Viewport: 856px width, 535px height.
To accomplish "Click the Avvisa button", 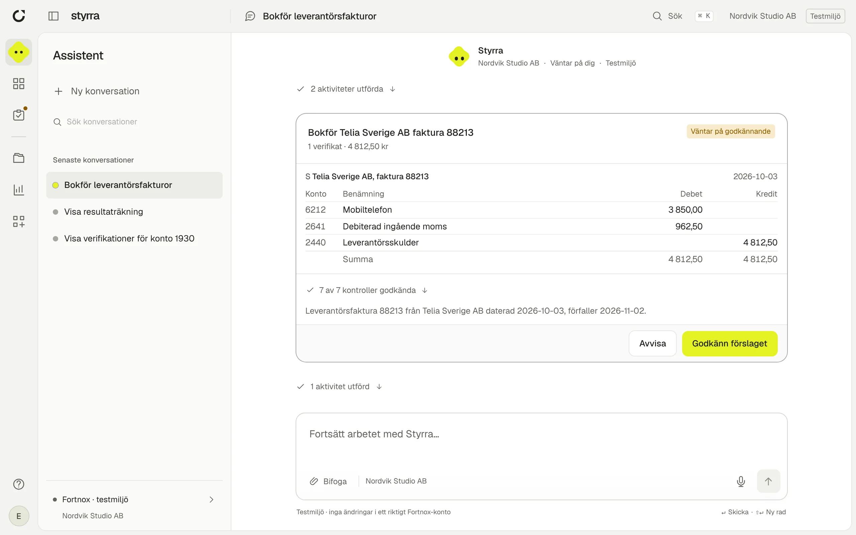I will pyautogui.click(x=652, y=344).
